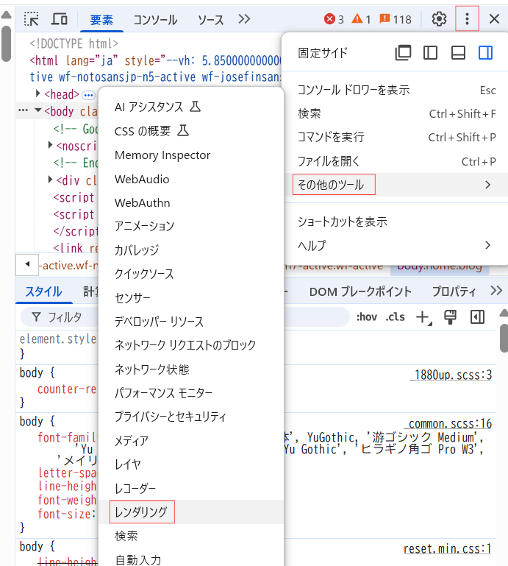Select CSS の概要 tool
The height and width of the screenshot is (566, 508).
[191, 131]
